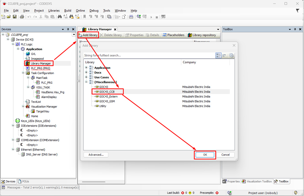Click Messages panel icon in bottom bar
This screenshot has height=196, width=304.
click(4, 188)
